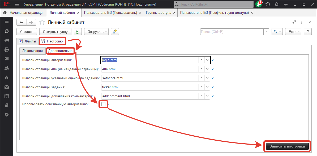Open the settings gear in sidebar
317x156 pixels.
(7, 115)
